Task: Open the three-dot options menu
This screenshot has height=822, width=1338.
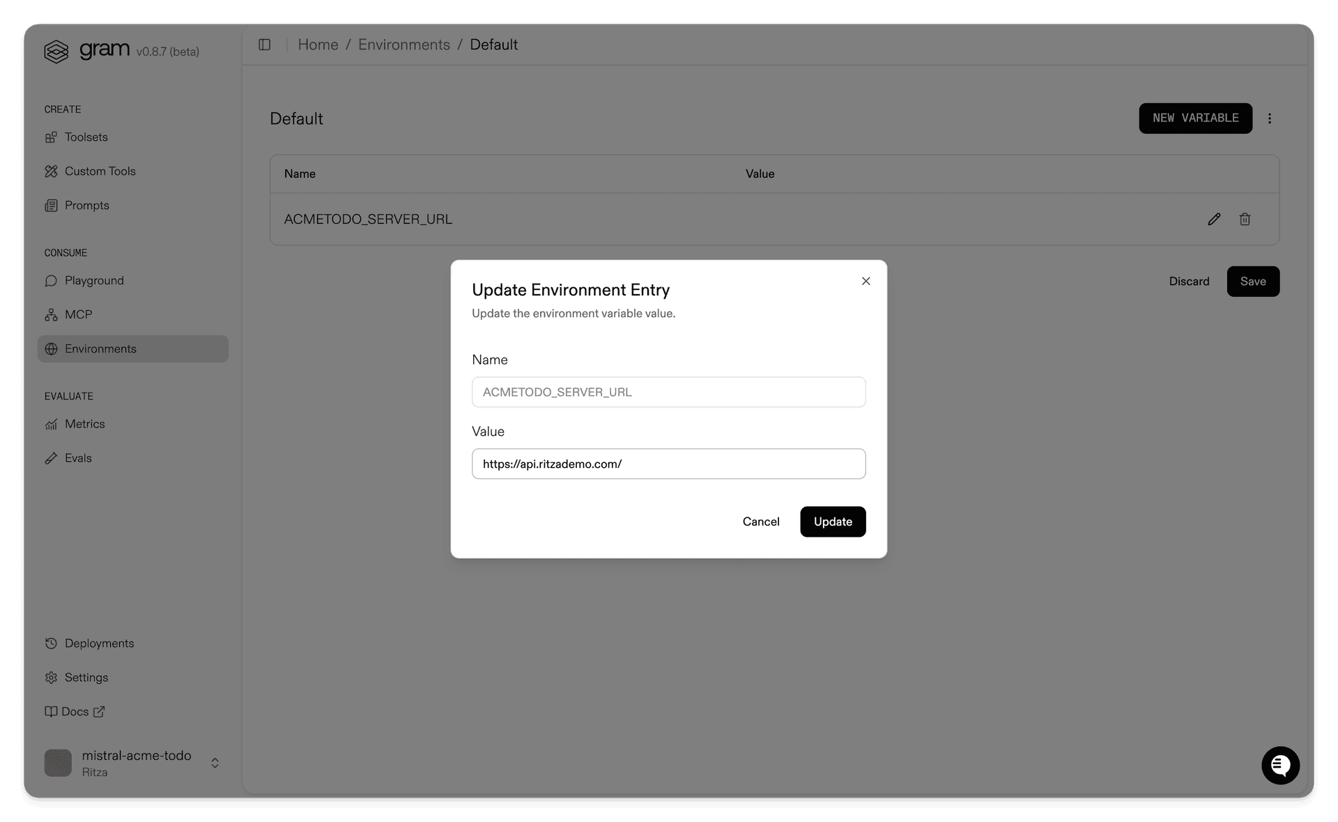Action: point(1270,118)
